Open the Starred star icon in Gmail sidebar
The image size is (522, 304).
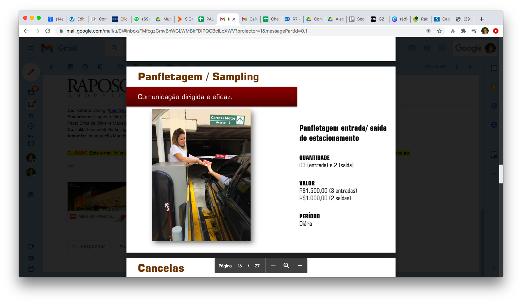pos(31,115)
